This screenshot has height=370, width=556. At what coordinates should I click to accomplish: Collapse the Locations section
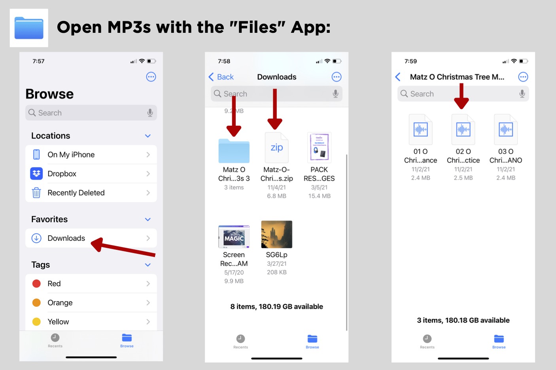pos(148,136)
